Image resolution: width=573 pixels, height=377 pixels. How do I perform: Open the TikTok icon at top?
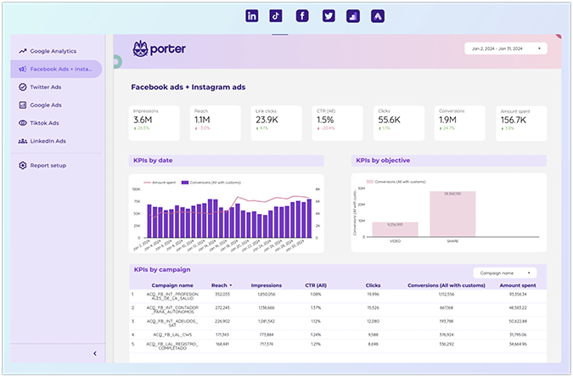(276, 16)
